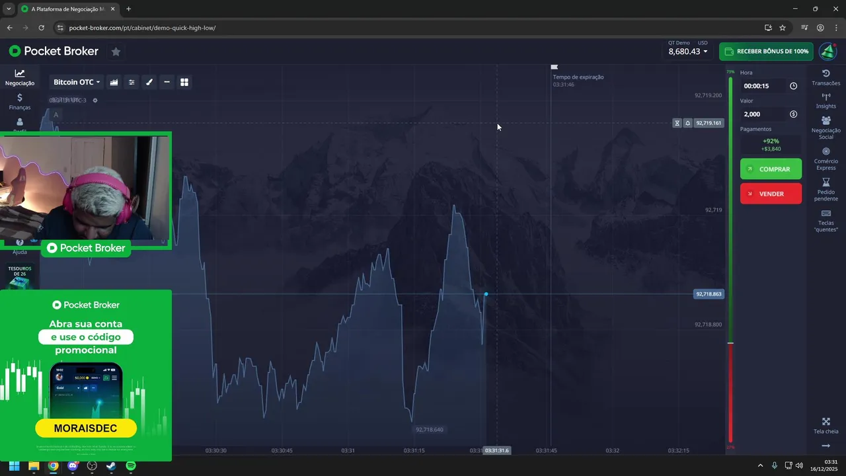This screenshot has height=476, width=846.
Task: Click the hourglass icon on price line
Action: pos(677,123)
